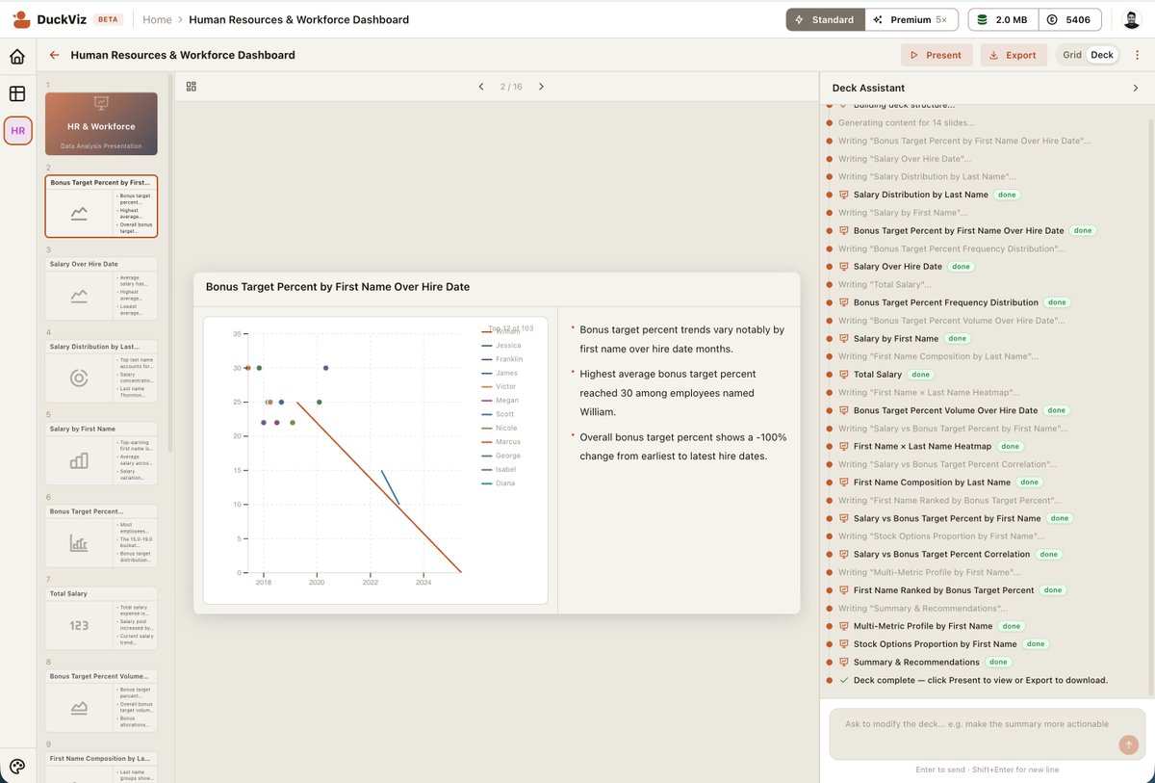Open user avatar profile menu

[x=1131, y=19]
